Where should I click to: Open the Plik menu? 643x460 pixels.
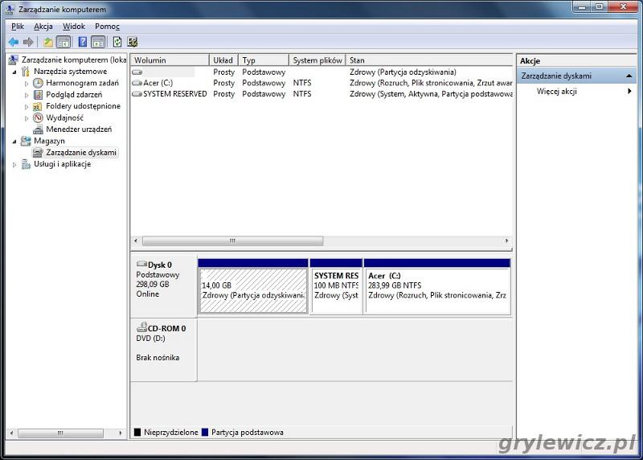18,27
